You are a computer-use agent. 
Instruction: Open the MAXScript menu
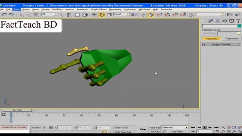[144, 9]
